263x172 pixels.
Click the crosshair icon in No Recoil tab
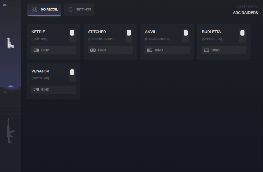34,9
